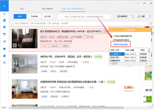Open the user profile icon in sidebar

(x=4, y=63)
